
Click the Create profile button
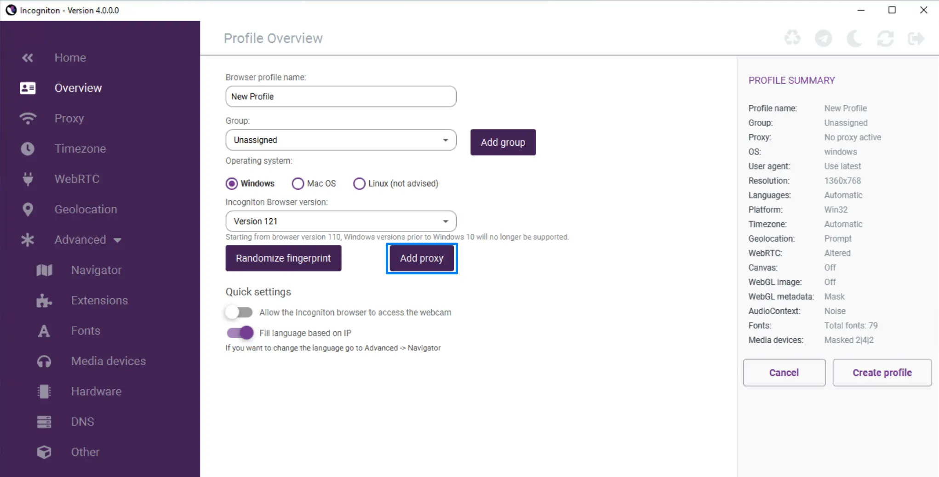pos(882,373)
